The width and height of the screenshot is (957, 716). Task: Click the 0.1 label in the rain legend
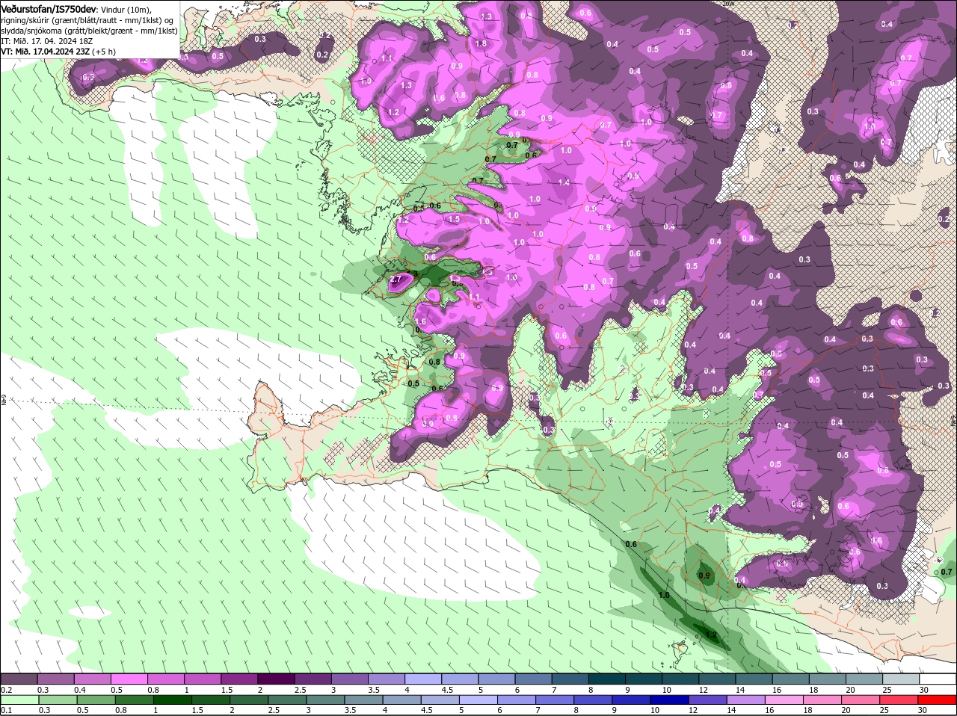[6, 710]
